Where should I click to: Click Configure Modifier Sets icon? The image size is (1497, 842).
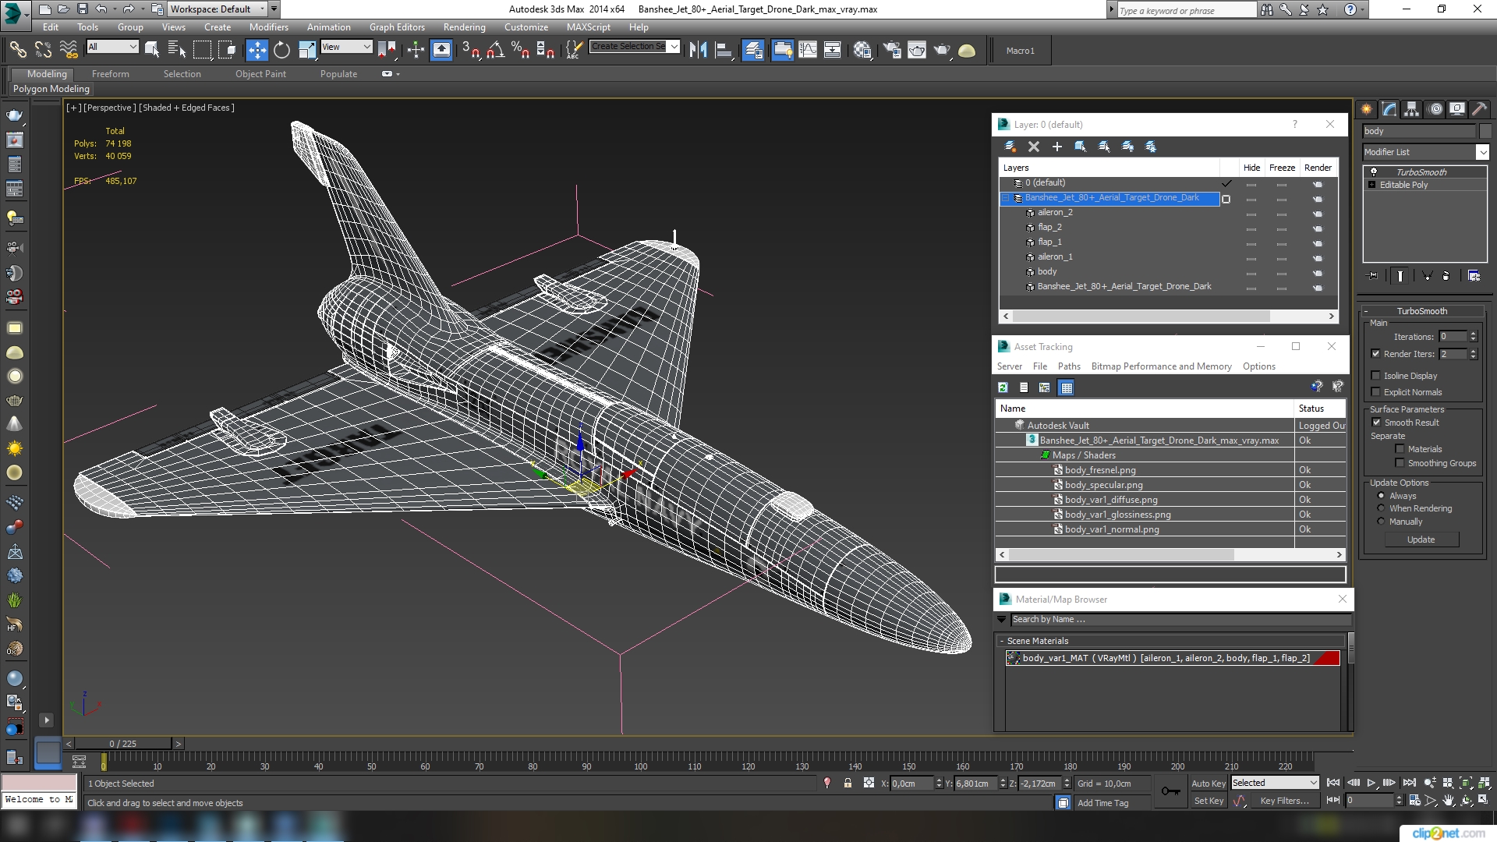[1474, 275]
